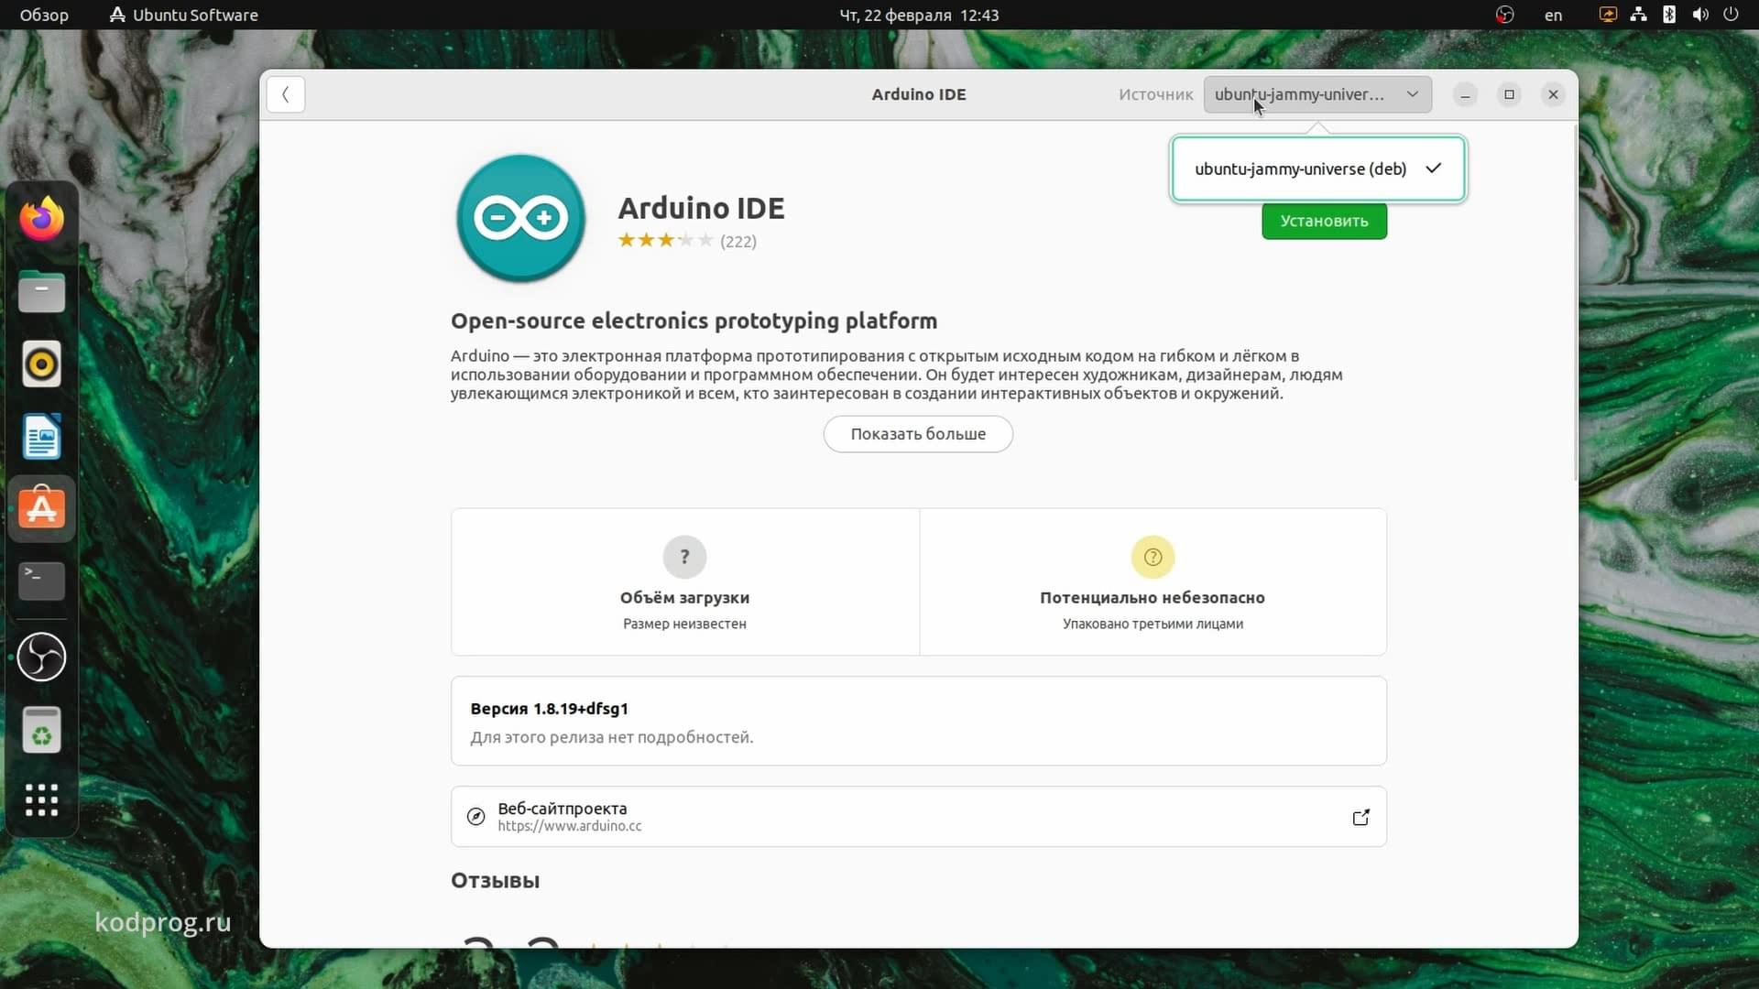
Task: Click Bluetooth icon in top bar
Action: click(1669, 15)
